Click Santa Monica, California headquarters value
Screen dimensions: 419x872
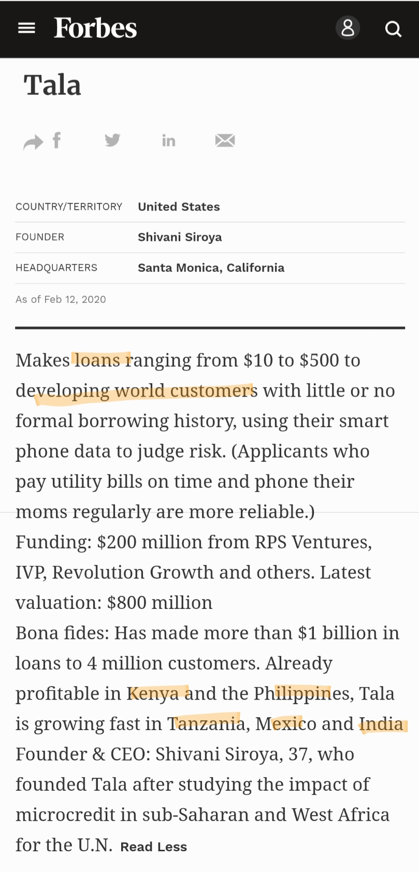tap(211, 268)
